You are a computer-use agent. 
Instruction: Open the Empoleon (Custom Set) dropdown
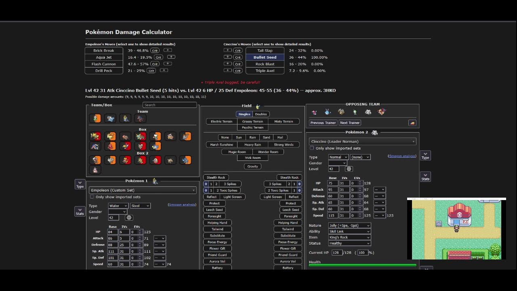pyautogui.click(x=143, y=190)
